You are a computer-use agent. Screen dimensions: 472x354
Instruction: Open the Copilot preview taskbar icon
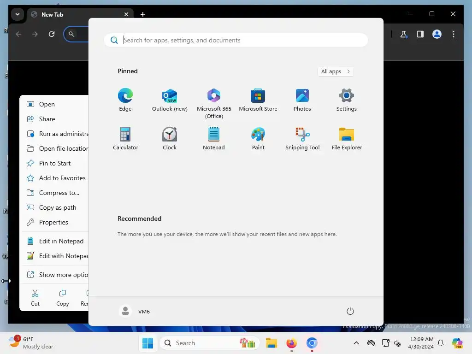point(457,343)
